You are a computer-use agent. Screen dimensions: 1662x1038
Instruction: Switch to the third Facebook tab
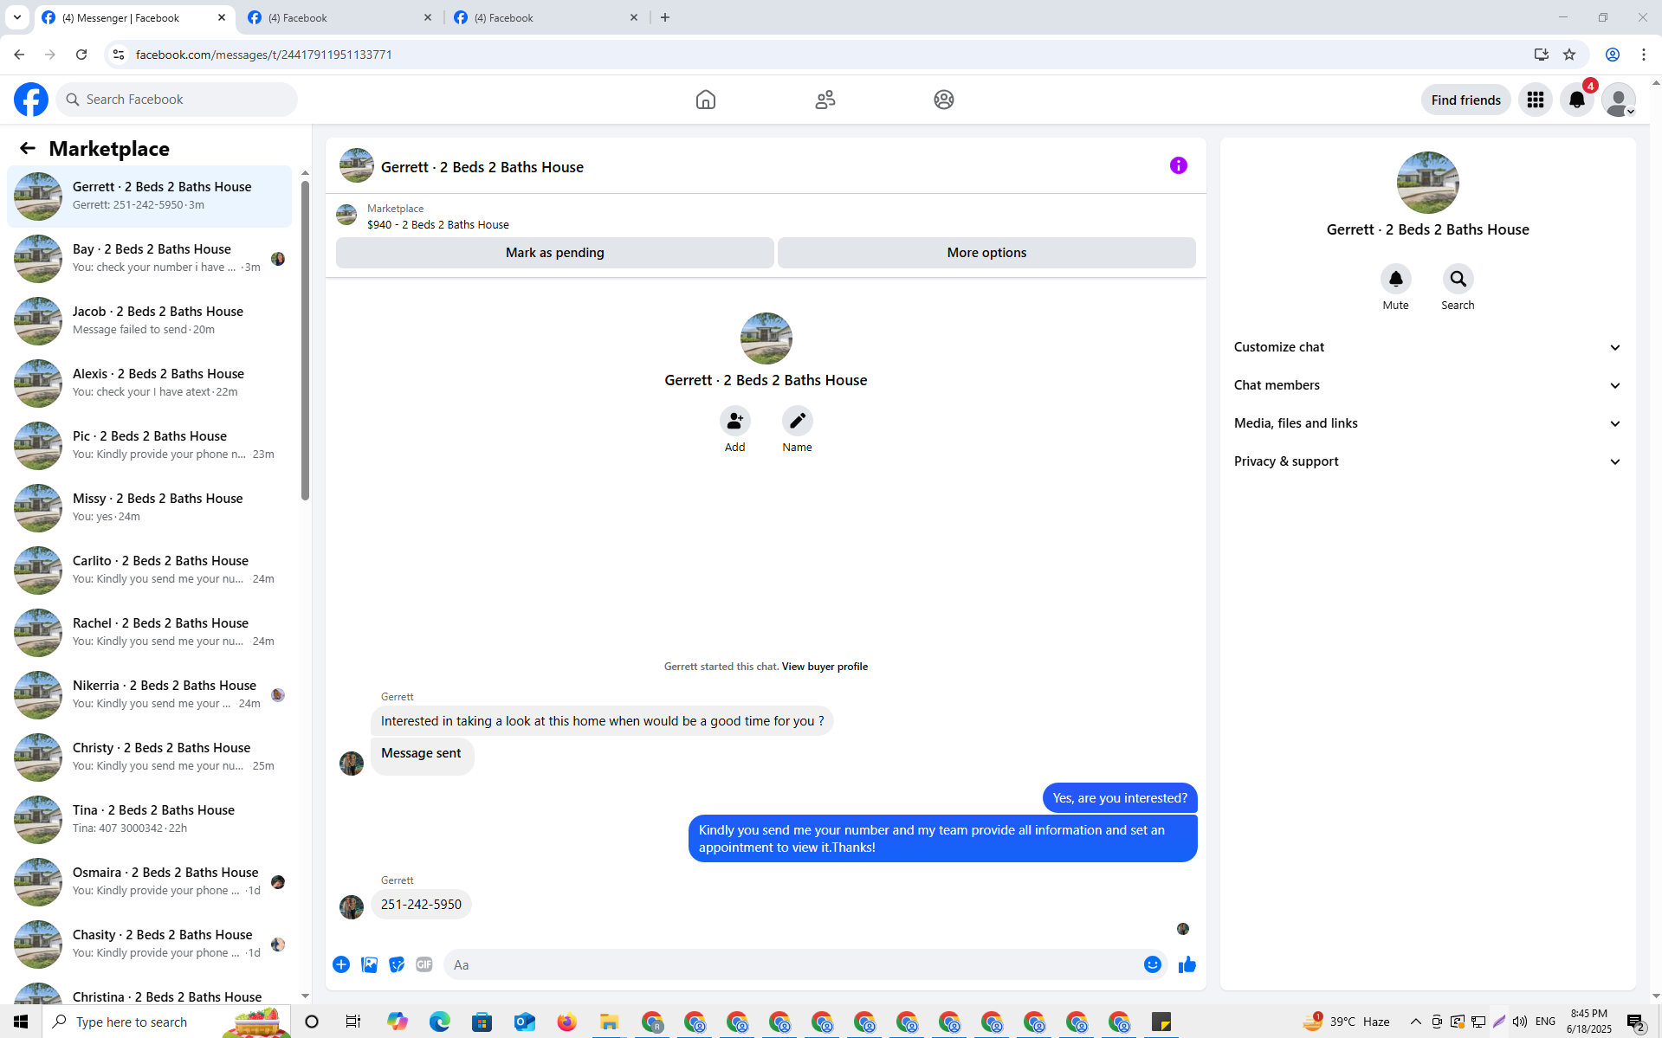point(546,17)
